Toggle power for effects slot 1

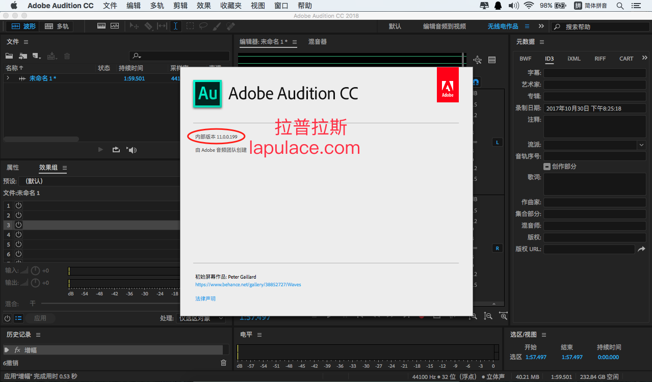[x=18, y=205]
